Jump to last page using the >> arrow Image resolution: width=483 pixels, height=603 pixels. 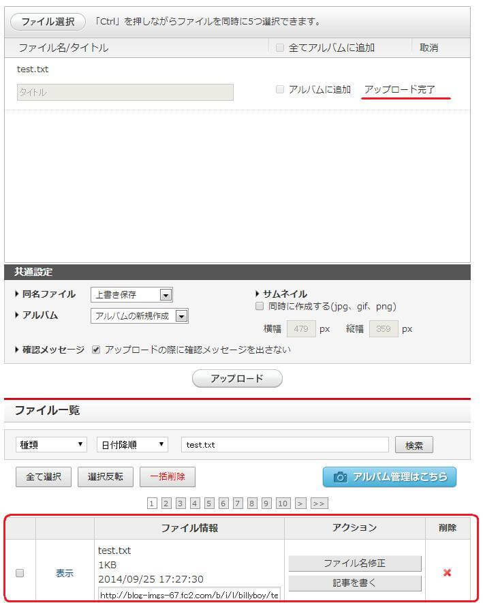tap(319, 504)
